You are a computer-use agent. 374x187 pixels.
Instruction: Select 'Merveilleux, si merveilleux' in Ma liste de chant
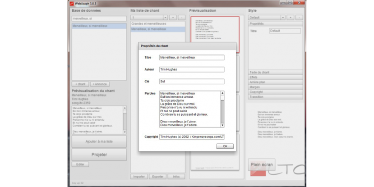click(x=157, y=29)
